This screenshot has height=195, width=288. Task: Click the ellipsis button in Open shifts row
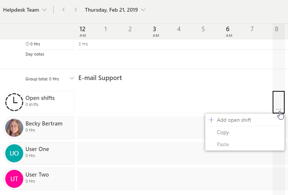pos(279,109)
